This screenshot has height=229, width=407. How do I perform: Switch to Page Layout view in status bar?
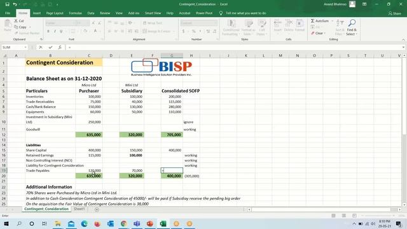tap(343, 216)
